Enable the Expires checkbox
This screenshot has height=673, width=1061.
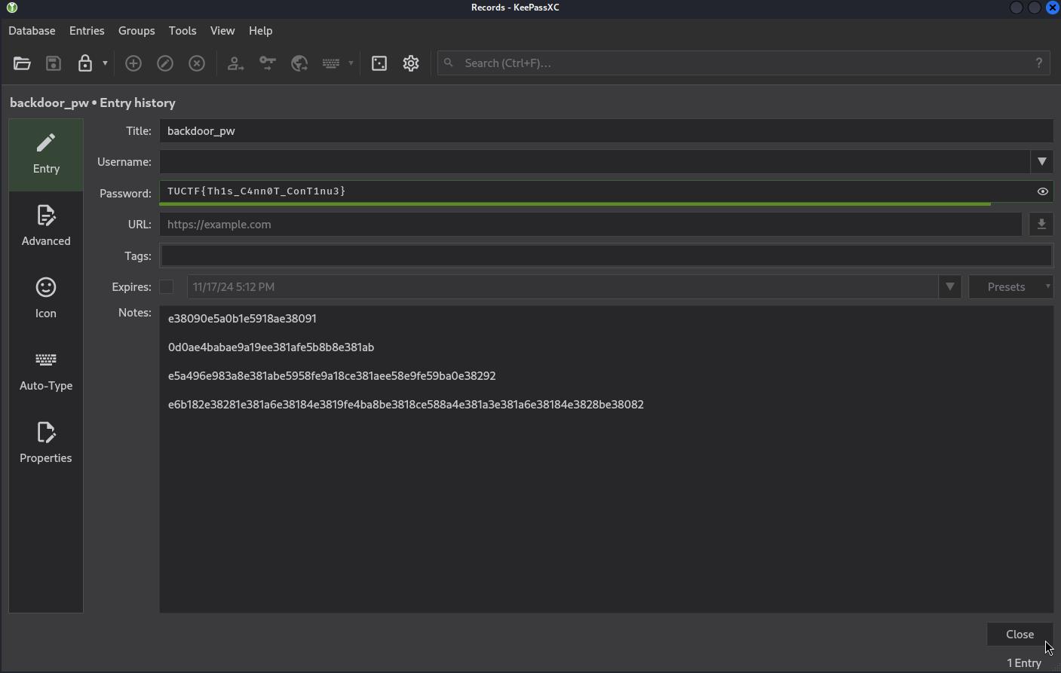click(x=167, y=287)
